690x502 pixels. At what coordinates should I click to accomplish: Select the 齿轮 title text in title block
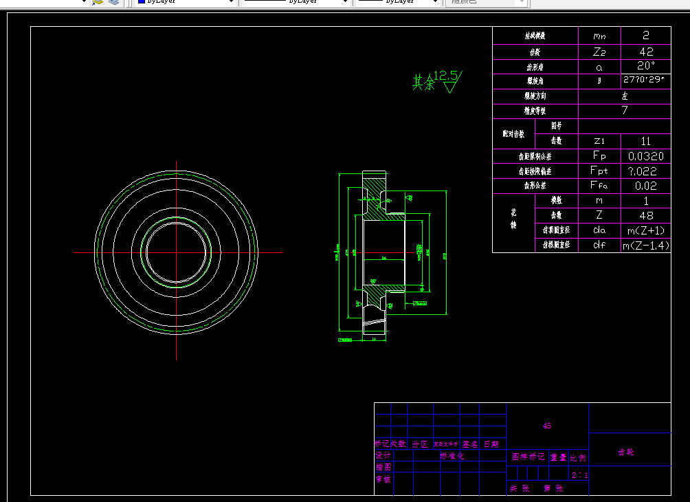pos(625,452)
